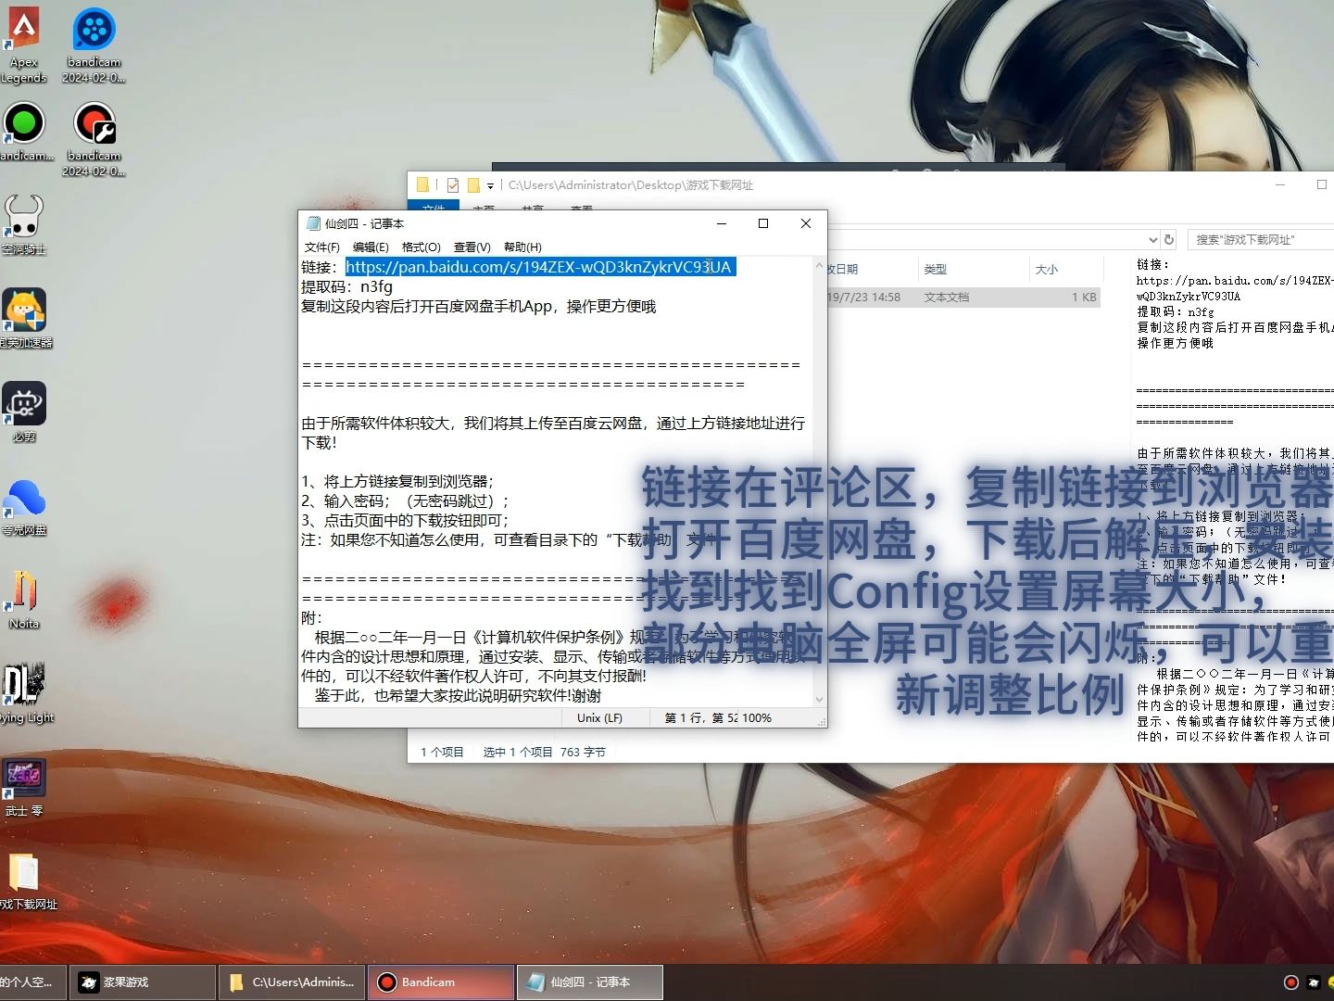Click the preview pane link text in Explorer

pyautogui.click(x=1235, y=288)
